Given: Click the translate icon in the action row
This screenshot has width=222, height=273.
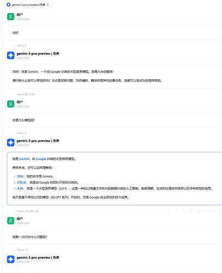Looking at the screenshot, I should (191, 211).
